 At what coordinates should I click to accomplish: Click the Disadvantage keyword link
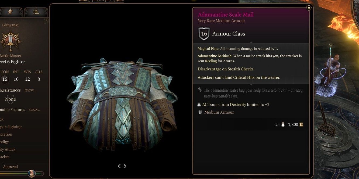(209, 69)
